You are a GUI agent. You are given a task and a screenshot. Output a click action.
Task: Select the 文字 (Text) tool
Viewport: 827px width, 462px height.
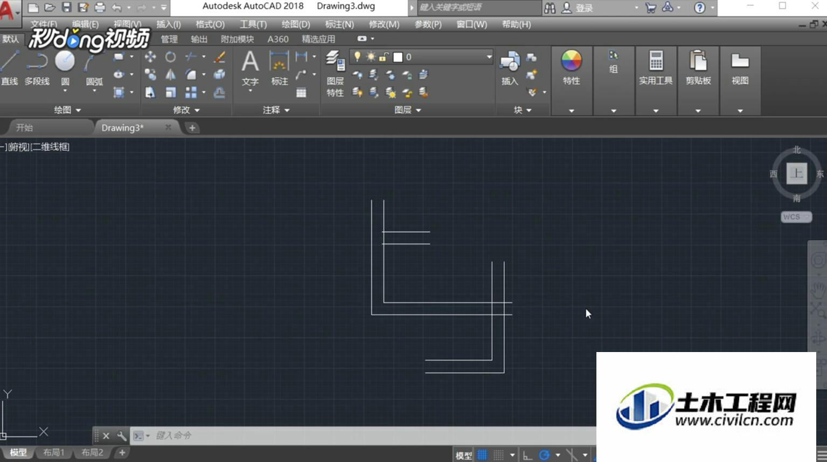point(250,68)
